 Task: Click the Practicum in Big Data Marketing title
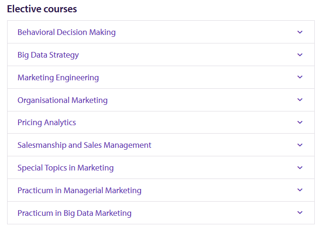click(x=74, y=213)
